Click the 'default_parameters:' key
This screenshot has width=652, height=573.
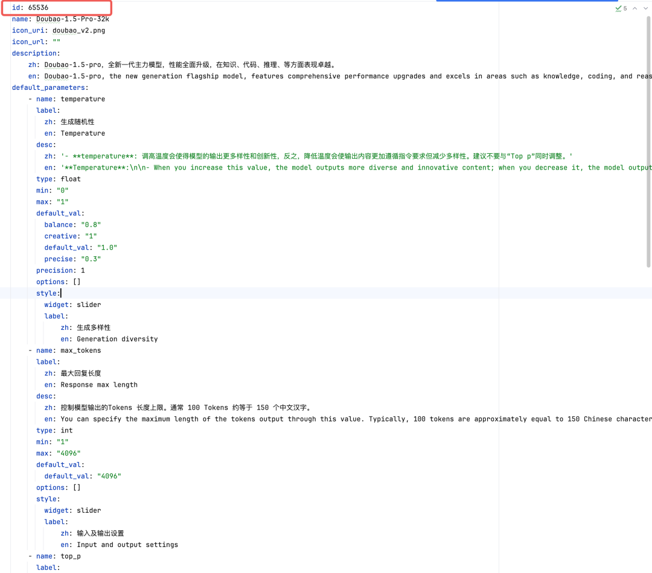(x=50, y=87)
